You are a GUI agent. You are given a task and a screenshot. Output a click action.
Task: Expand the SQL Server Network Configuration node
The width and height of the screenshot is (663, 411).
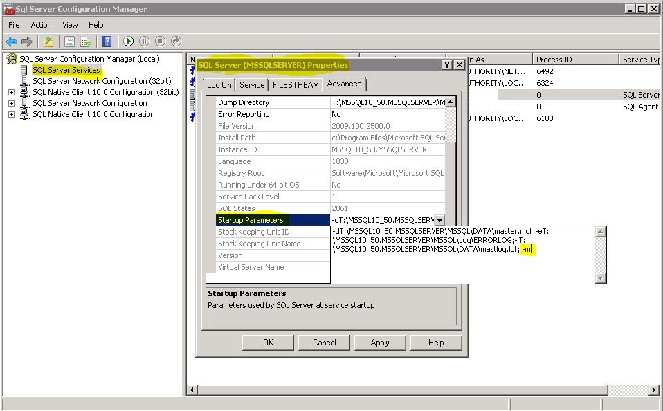click(11, 103)
